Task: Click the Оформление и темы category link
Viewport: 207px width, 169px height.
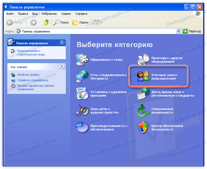Action: [x=107, y=60]
